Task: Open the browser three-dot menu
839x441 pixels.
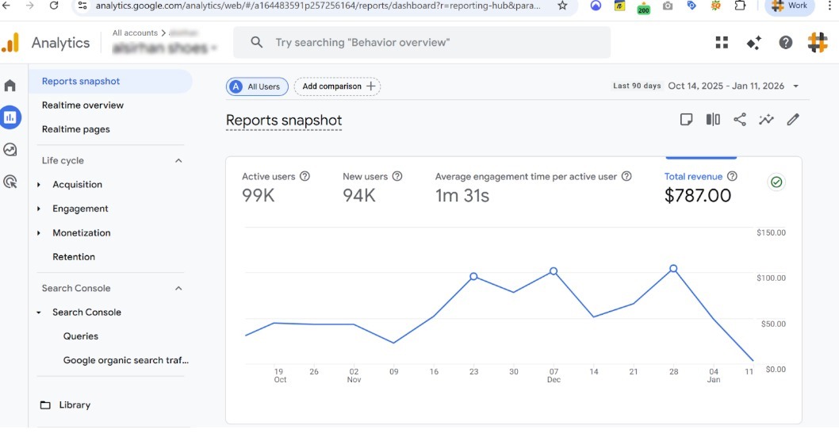Action: (x=830, y=6)
